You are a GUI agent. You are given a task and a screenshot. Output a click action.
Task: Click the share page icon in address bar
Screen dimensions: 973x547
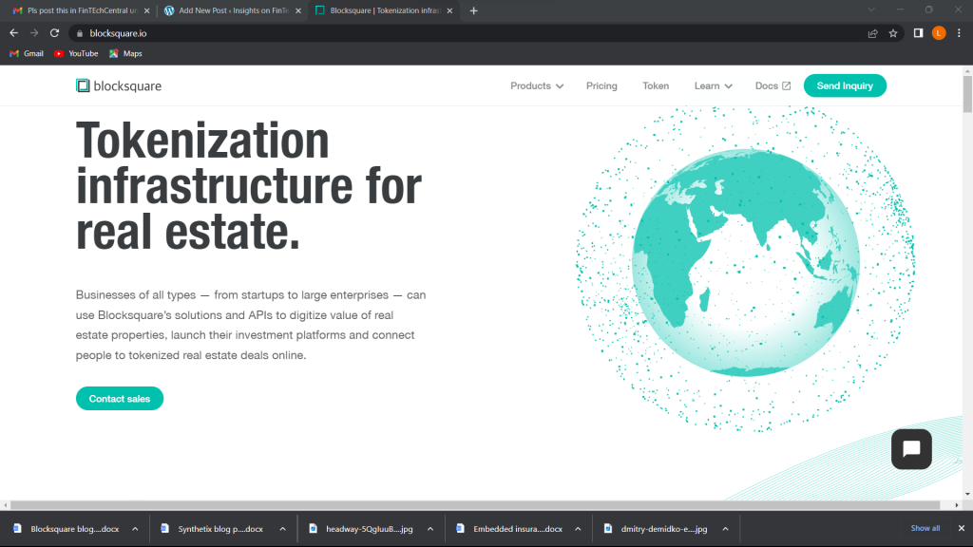pyautogui.click(x=872, y=33)
